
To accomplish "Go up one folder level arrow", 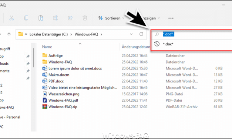I will (9, 34).
